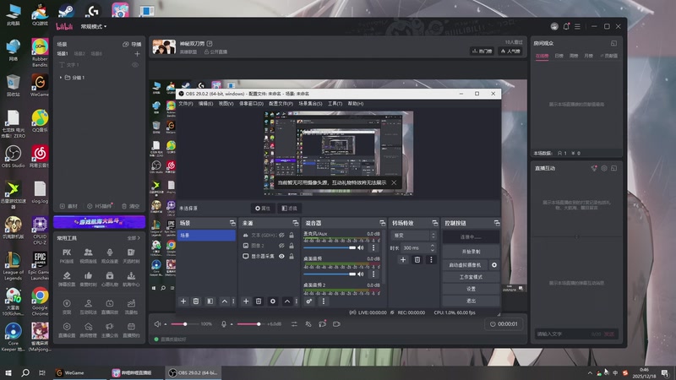Open the gift box wish tool icon
676x380 pixels.
[x=110, y=279]
